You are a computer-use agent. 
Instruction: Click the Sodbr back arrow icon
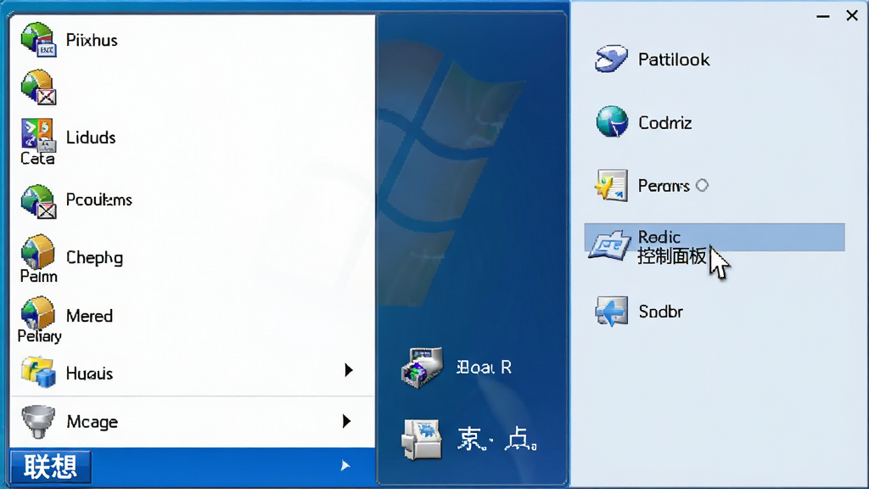(611, 311)
